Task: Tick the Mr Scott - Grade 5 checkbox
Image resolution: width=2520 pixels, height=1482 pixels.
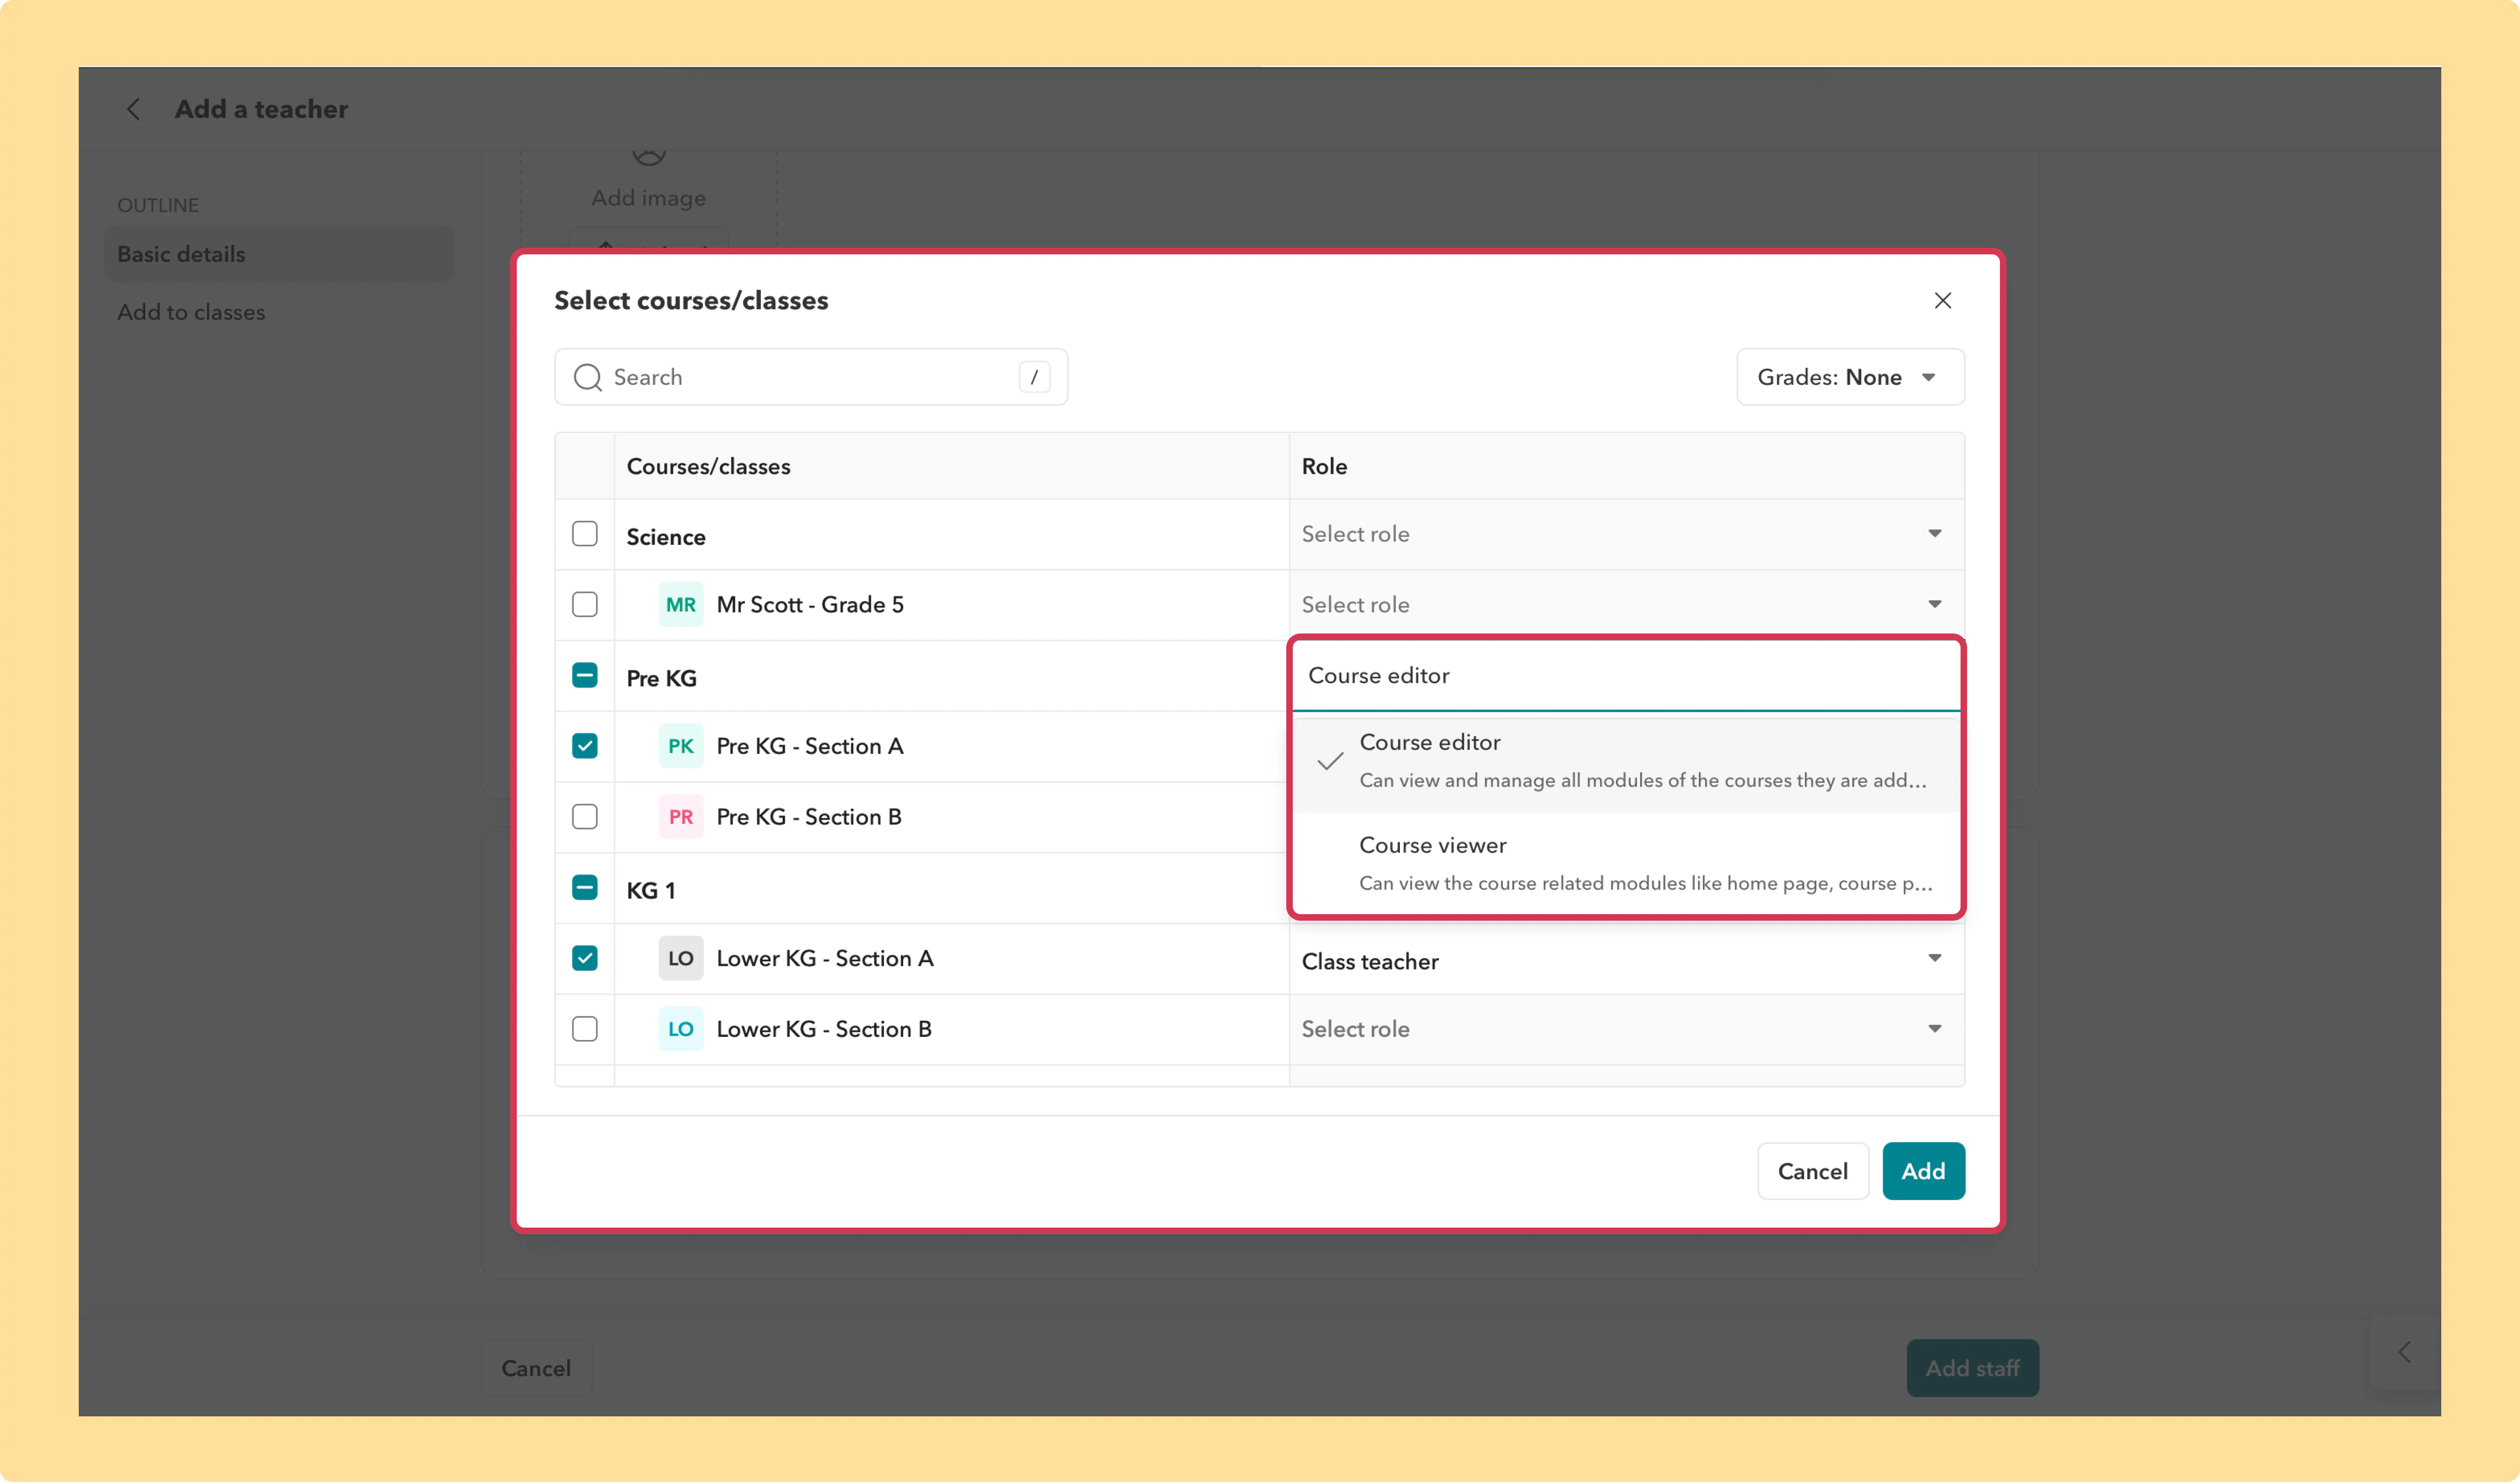Action: [x=585, y=604]
